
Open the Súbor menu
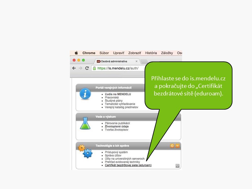point(104,53)
